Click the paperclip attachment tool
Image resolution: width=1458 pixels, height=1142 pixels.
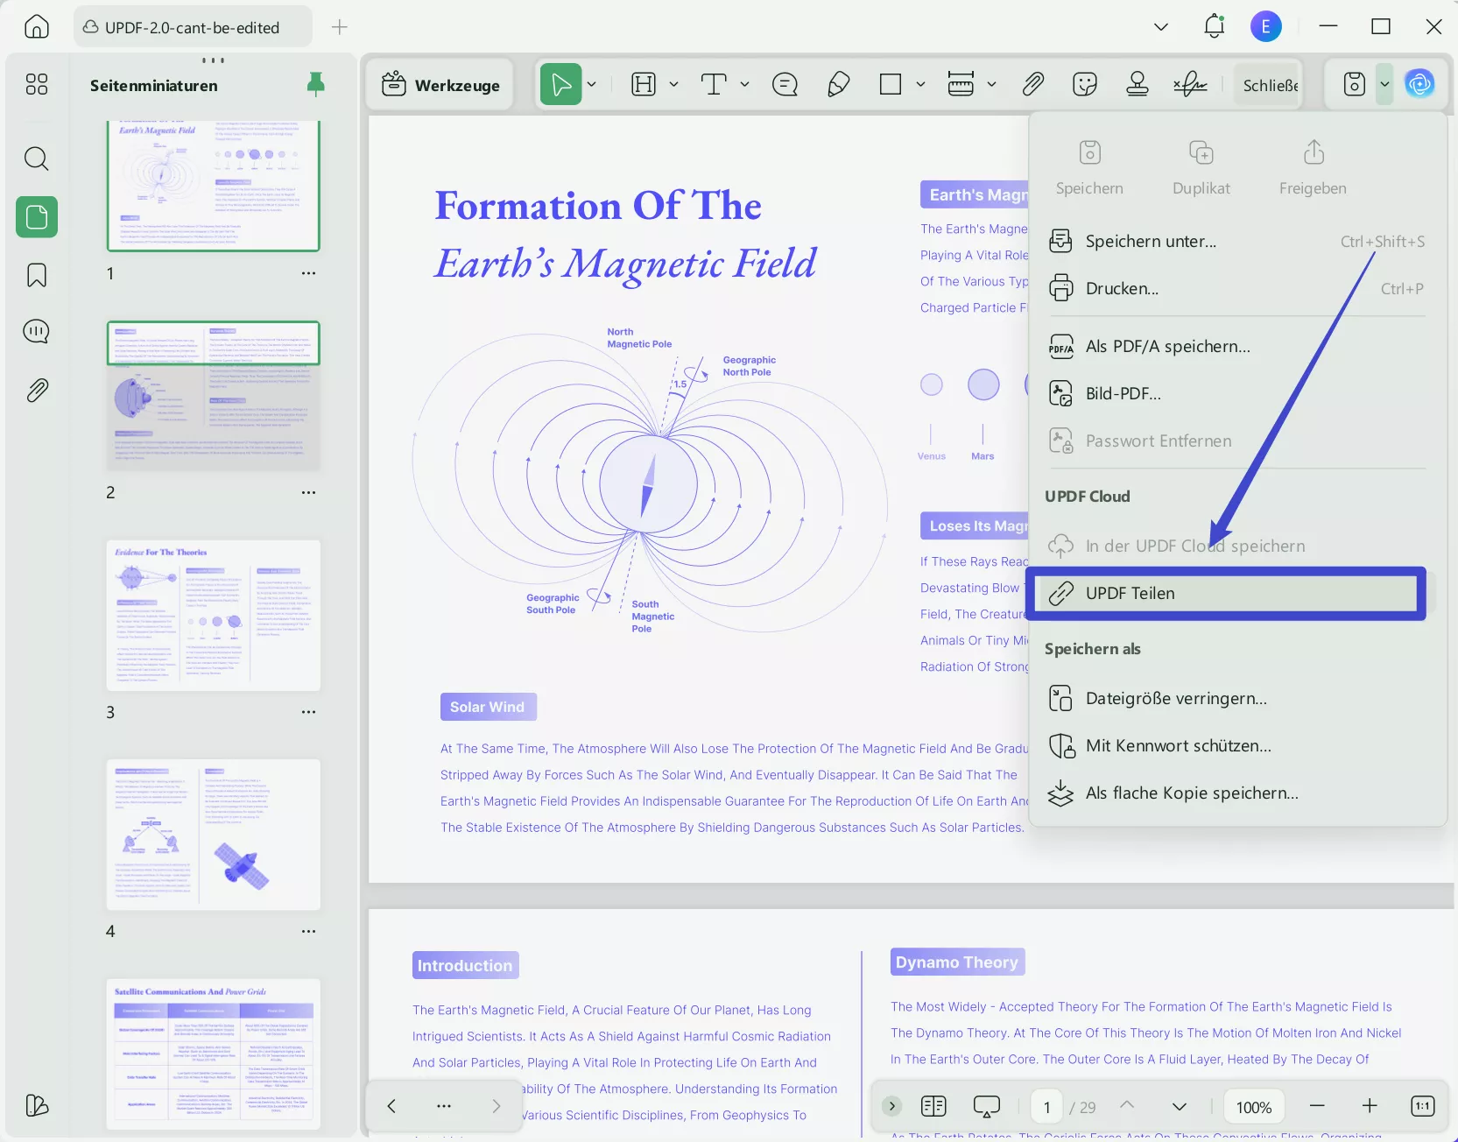pos(1033,84)
